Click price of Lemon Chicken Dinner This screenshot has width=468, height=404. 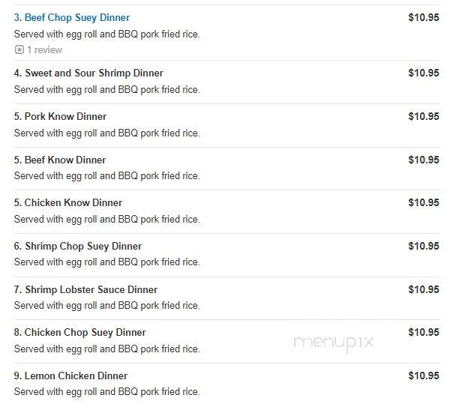pyautogui.click(x=424, y=376)
